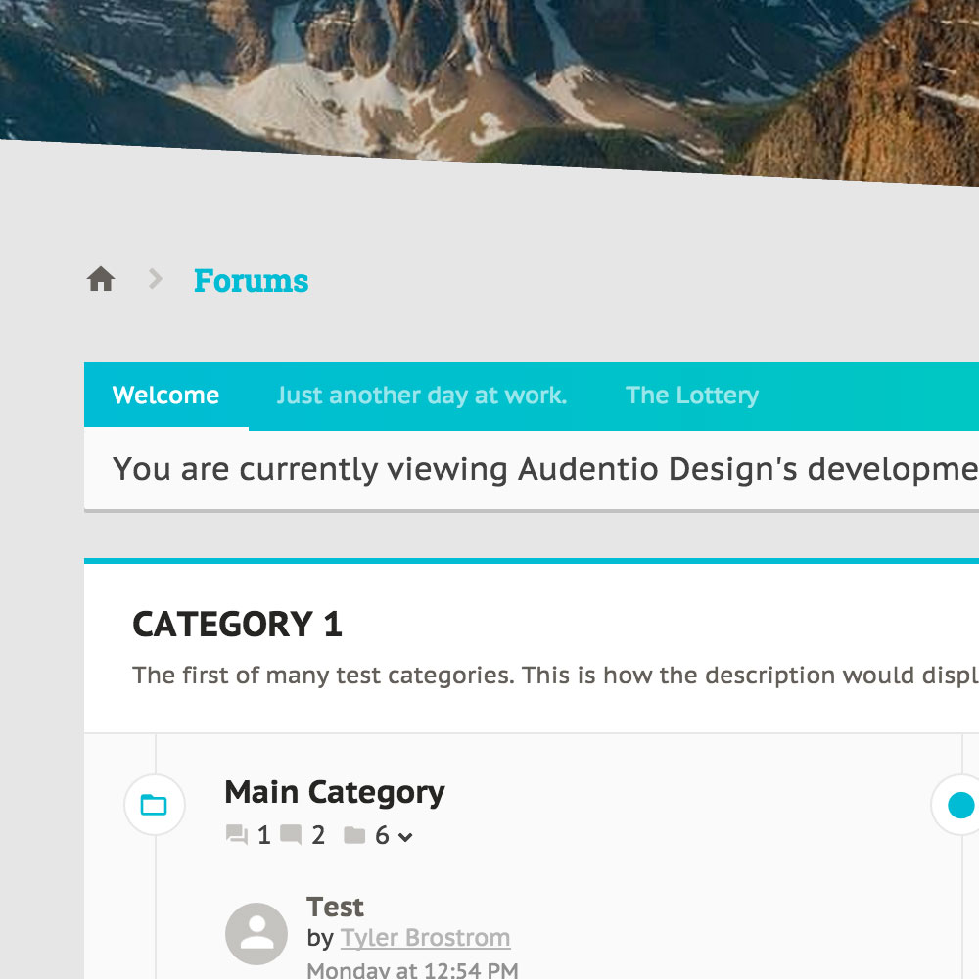This screenshot has width=979, height=979.
Task: Click the home icon in breadcrumb
Action: pyautogui.click(x=101, y=280)
